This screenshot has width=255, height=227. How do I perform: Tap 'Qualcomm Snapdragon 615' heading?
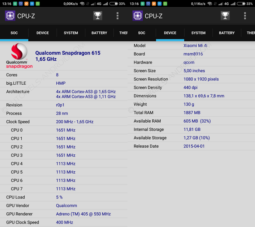(x=68, y=53)
